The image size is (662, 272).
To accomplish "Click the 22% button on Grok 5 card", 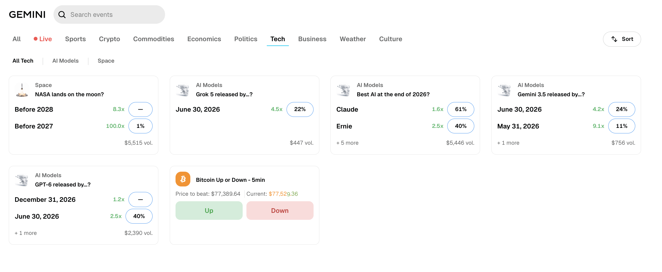I will tap(300, 109).
